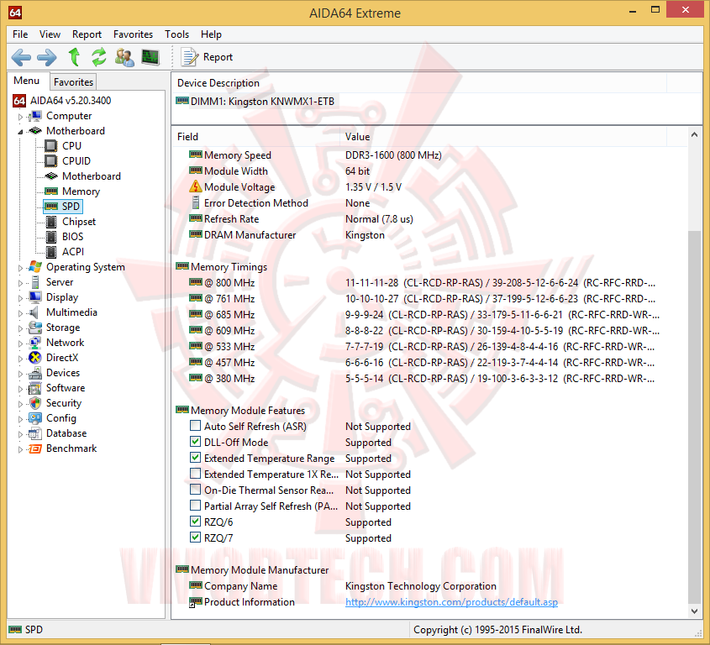The image size is (710, 645).
Task: Select the Storage category
Action: [63, 328]
